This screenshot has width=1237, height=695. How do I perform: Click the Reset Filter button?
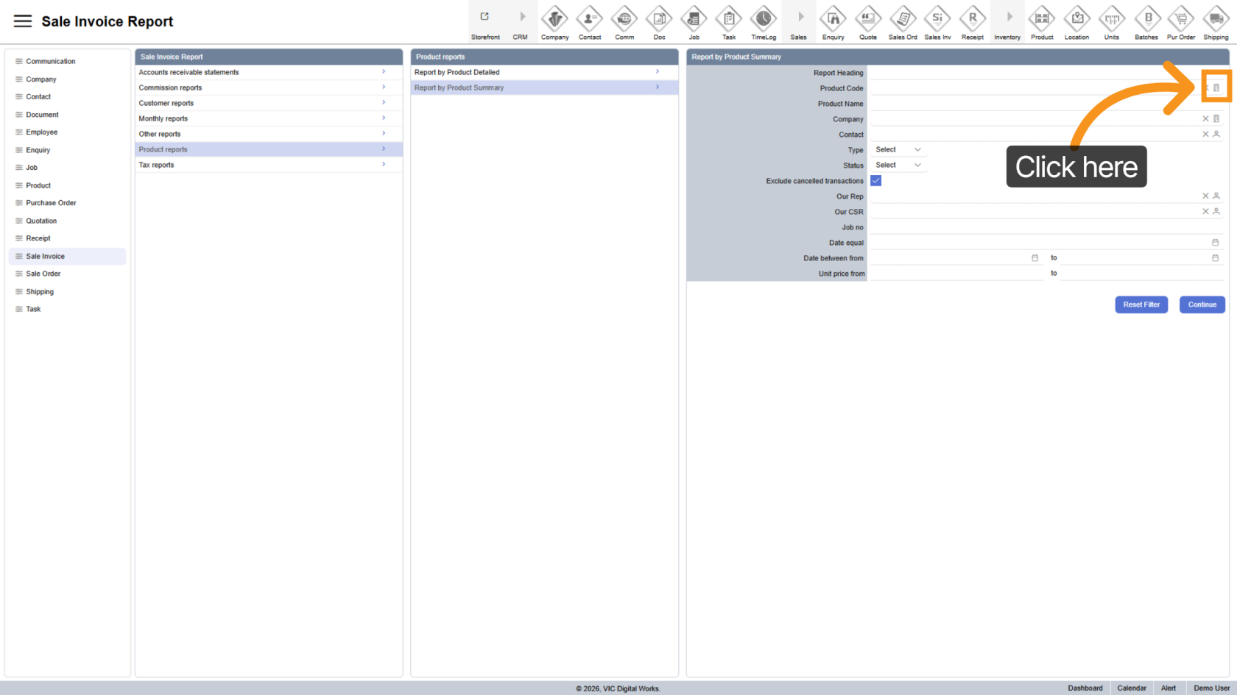[x=1141, y=304]
